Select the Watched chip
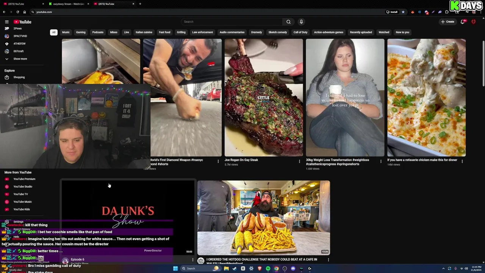 pos(384,32)
